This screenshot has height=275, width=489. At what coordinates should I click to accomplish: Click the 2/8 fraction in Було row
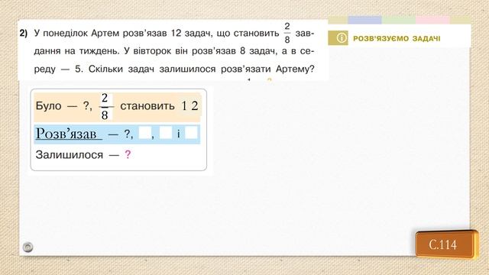click(x=105, y=106)
